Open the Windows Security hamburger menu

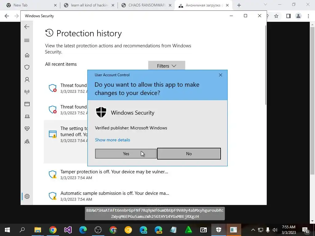pyautogui.click(x=27, y=40)
